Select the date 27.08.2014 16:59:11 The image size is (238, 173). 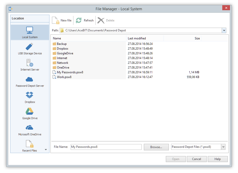(140, 72)
